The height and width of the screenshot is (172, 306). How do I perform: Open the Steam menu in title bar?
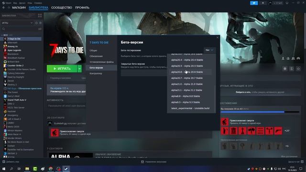point(7,3)
